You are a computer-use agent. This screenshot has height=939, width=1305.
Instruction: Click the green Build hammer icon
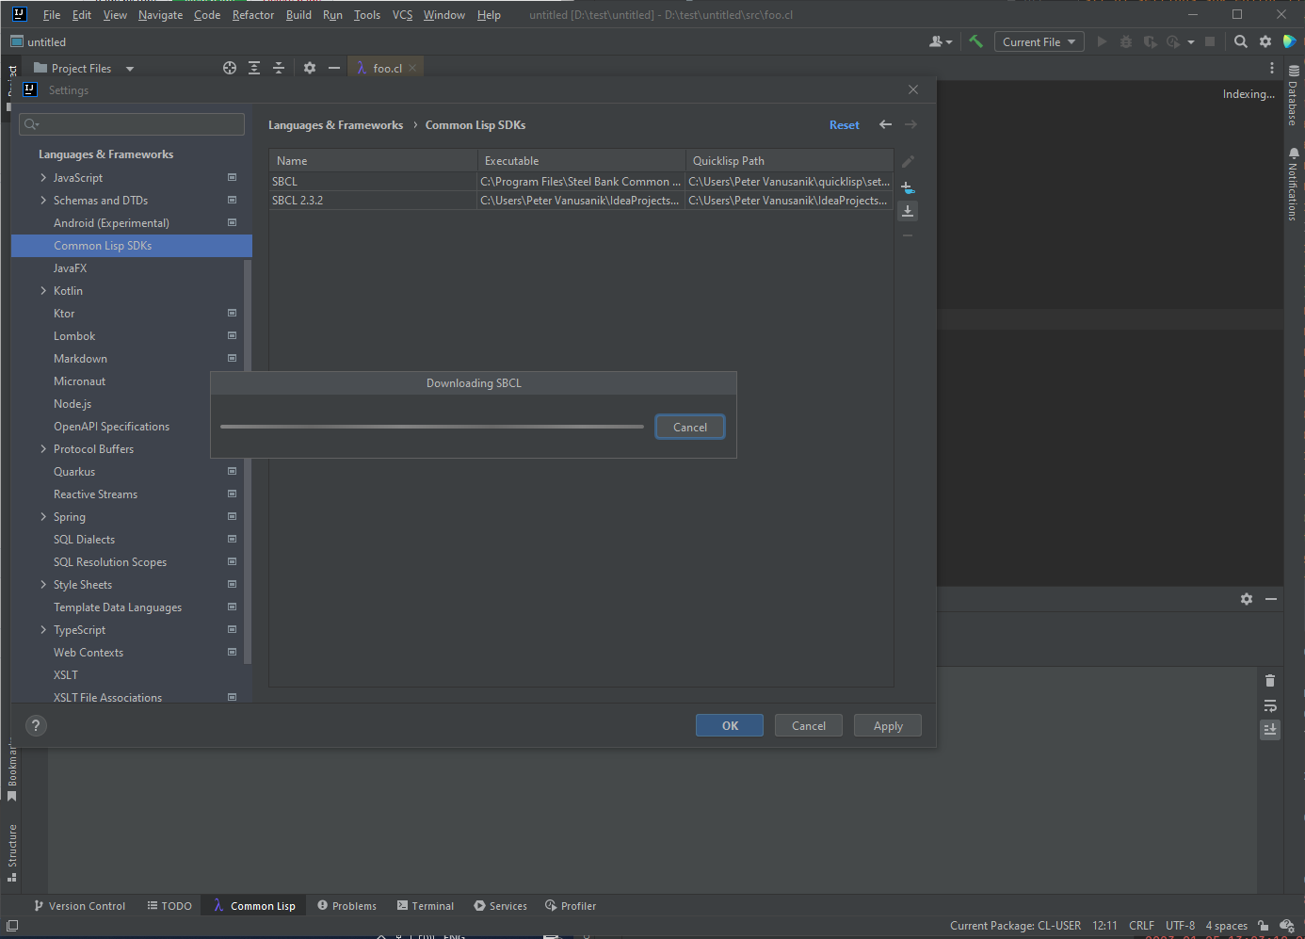tap(975, 41)
